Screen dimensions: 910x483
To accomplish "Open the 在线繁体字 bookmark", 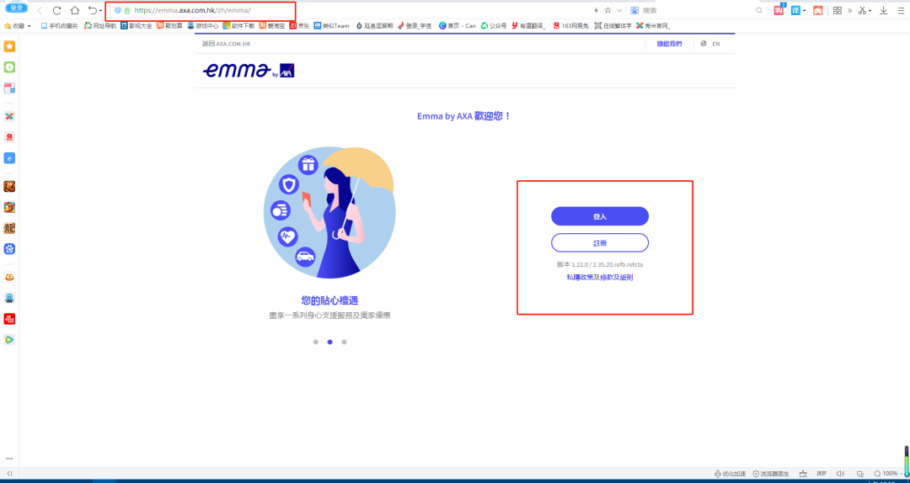I will click(x=613, y=26).
